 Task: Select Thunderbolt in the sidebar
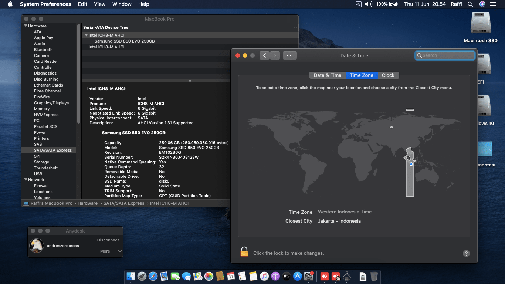[46, 168]
